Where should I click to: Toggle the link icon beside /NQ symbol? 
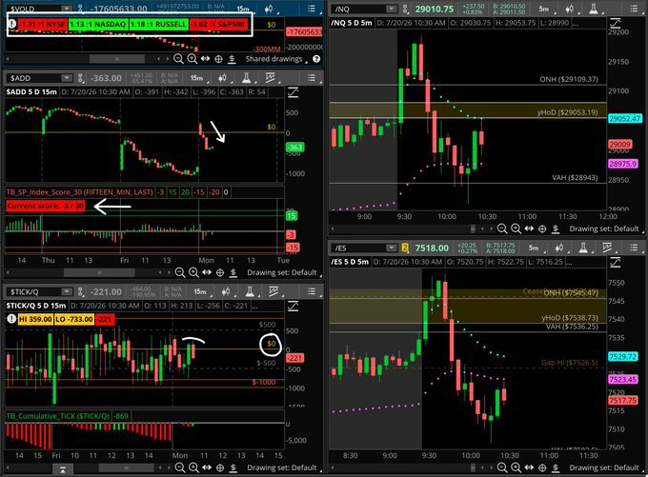(x=405, y=9)
